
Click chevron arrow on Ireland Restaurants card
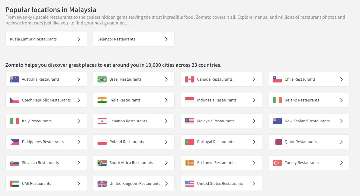[341, 100]
